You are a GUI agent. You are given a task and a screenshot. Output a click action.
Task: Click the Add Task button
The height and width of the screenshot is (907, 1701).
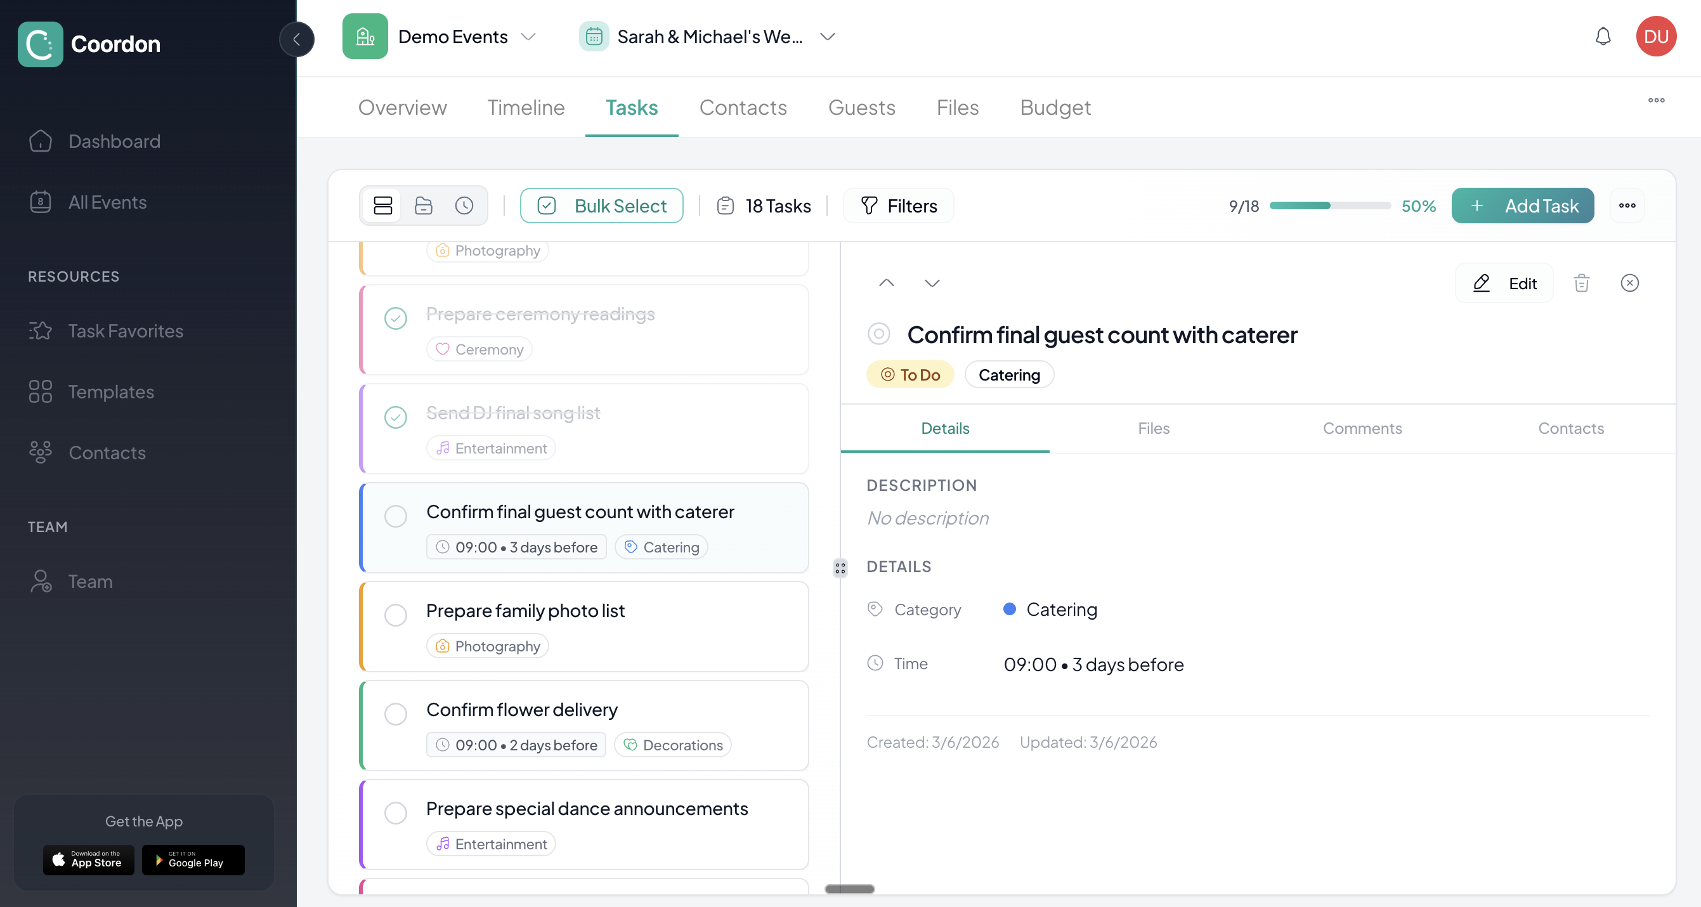point(1522,206)
